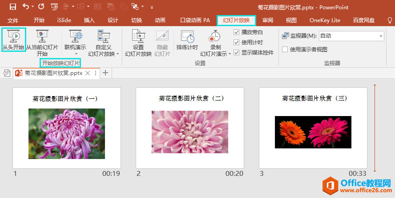Open the align objects dropdown arrow
395x198 pixels.
tap(73, 7)
